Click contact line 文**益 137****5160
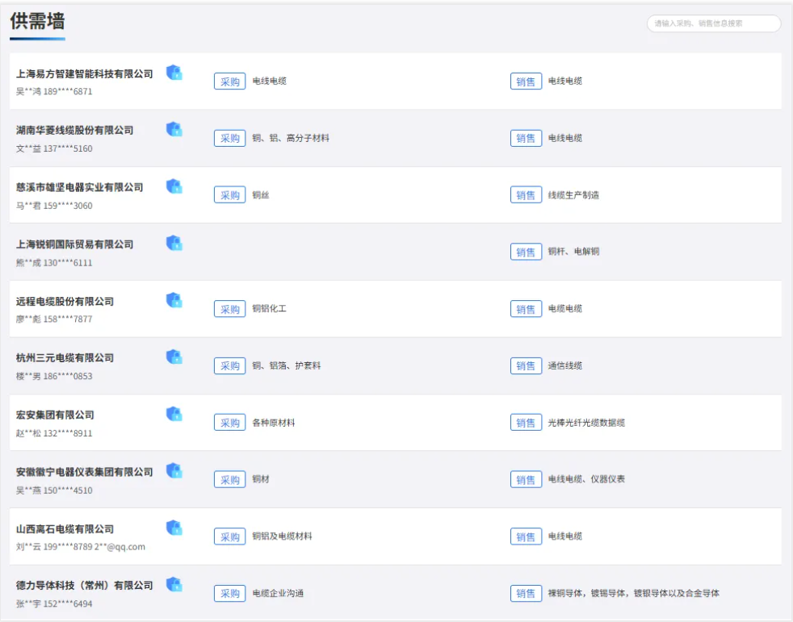This screenshot has width=793, height=622. click(54, 148)
